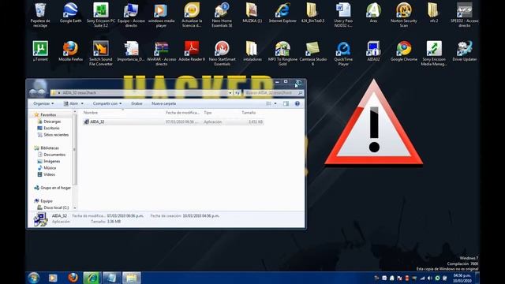Open Escritorio in the navigation pane
505x284 pixels.
point(51,128)
